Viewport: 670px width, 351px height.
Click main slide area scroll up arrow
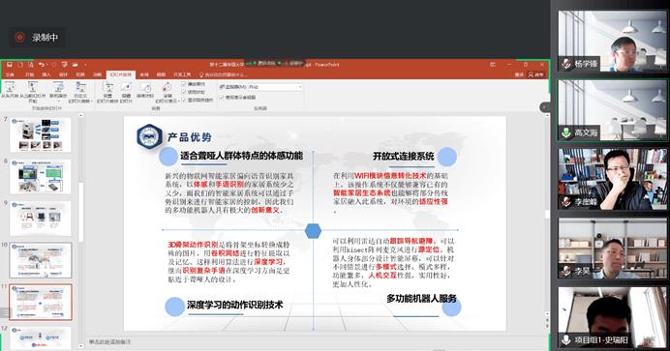(x=546, y=116)
